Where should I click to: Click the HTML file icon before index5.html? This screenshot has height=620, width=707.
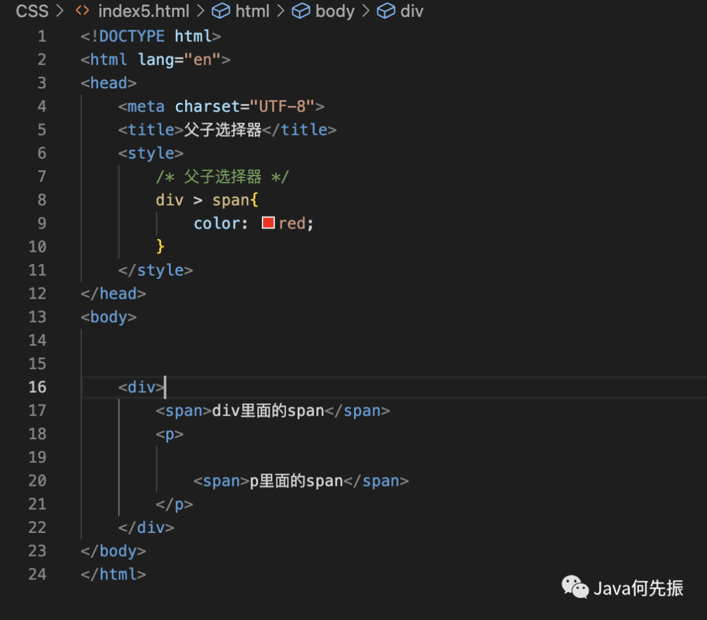click(x=82, y=10)
